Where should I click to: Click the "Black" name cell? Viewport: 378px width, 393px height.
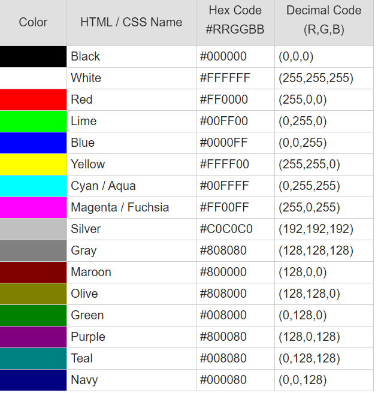132,57
